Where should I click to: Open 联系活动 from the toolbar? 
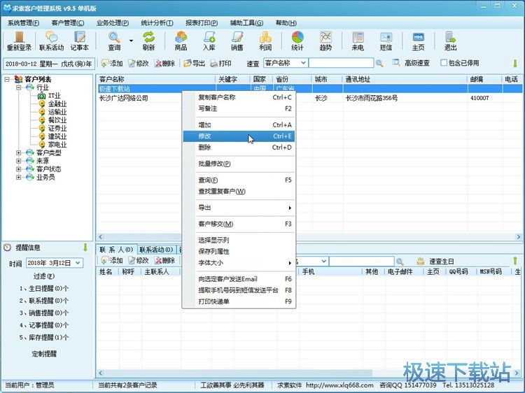[x=51, y=41]
